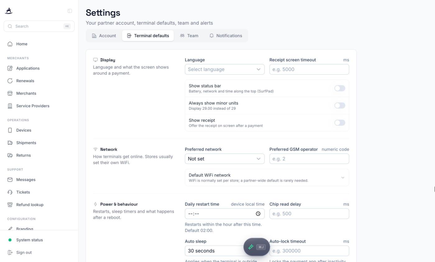Click the Auto-lock timeout input
The width and height of the screenshot is (435, 262).
pos(309,251)
